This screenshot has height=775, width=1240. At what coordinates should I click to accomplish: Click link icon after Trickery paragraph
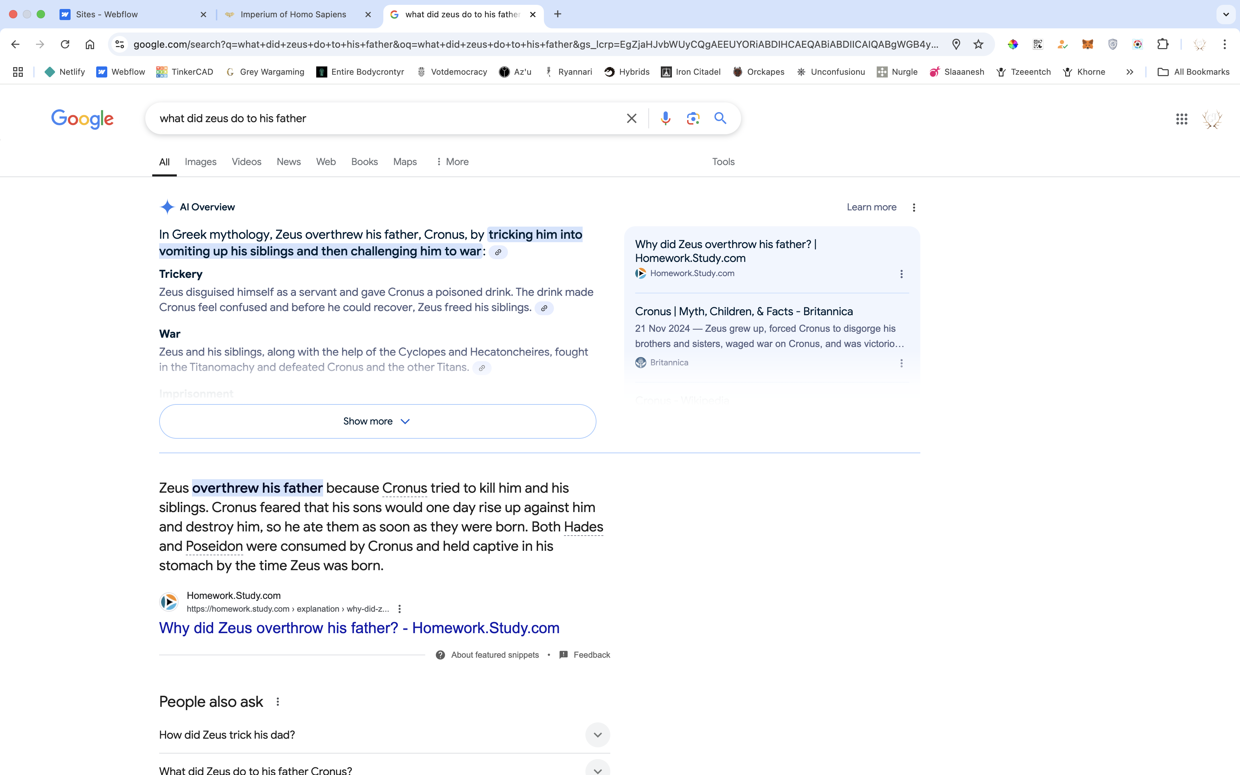coord(544,308)
